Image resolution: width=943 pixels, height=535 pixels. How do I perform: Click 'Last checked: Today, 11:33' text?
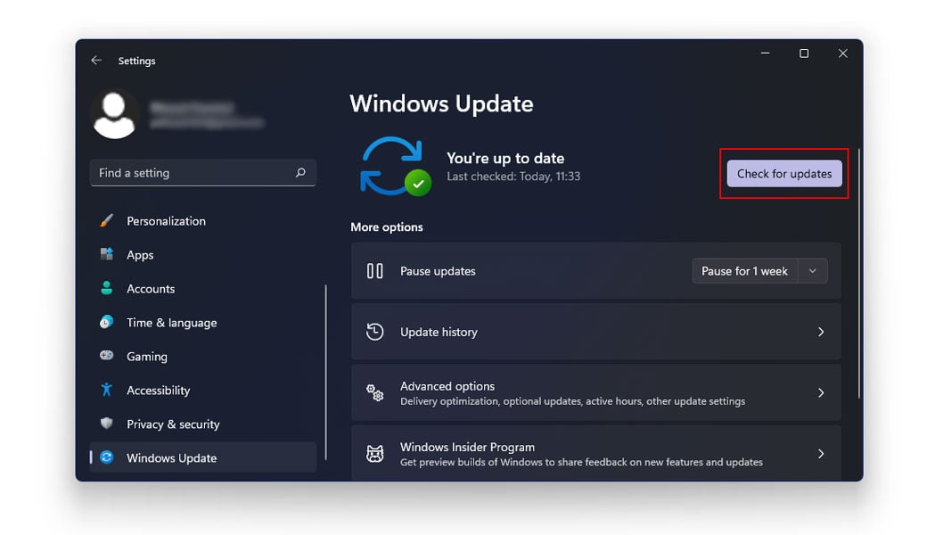point(513,177)
